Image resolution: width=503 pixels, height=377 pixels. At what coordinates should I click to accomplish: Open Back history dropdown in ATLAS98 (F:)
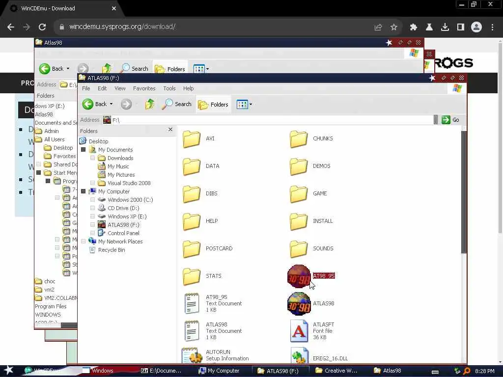tap(112, 104)
